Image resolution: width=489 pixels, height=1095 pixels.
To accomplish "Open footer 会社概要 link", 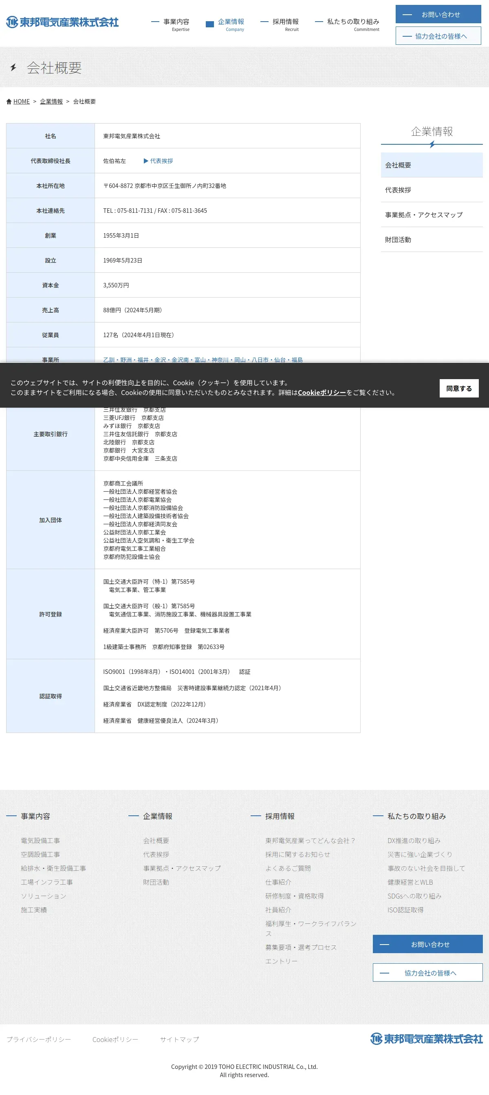I will click(156, 840).
